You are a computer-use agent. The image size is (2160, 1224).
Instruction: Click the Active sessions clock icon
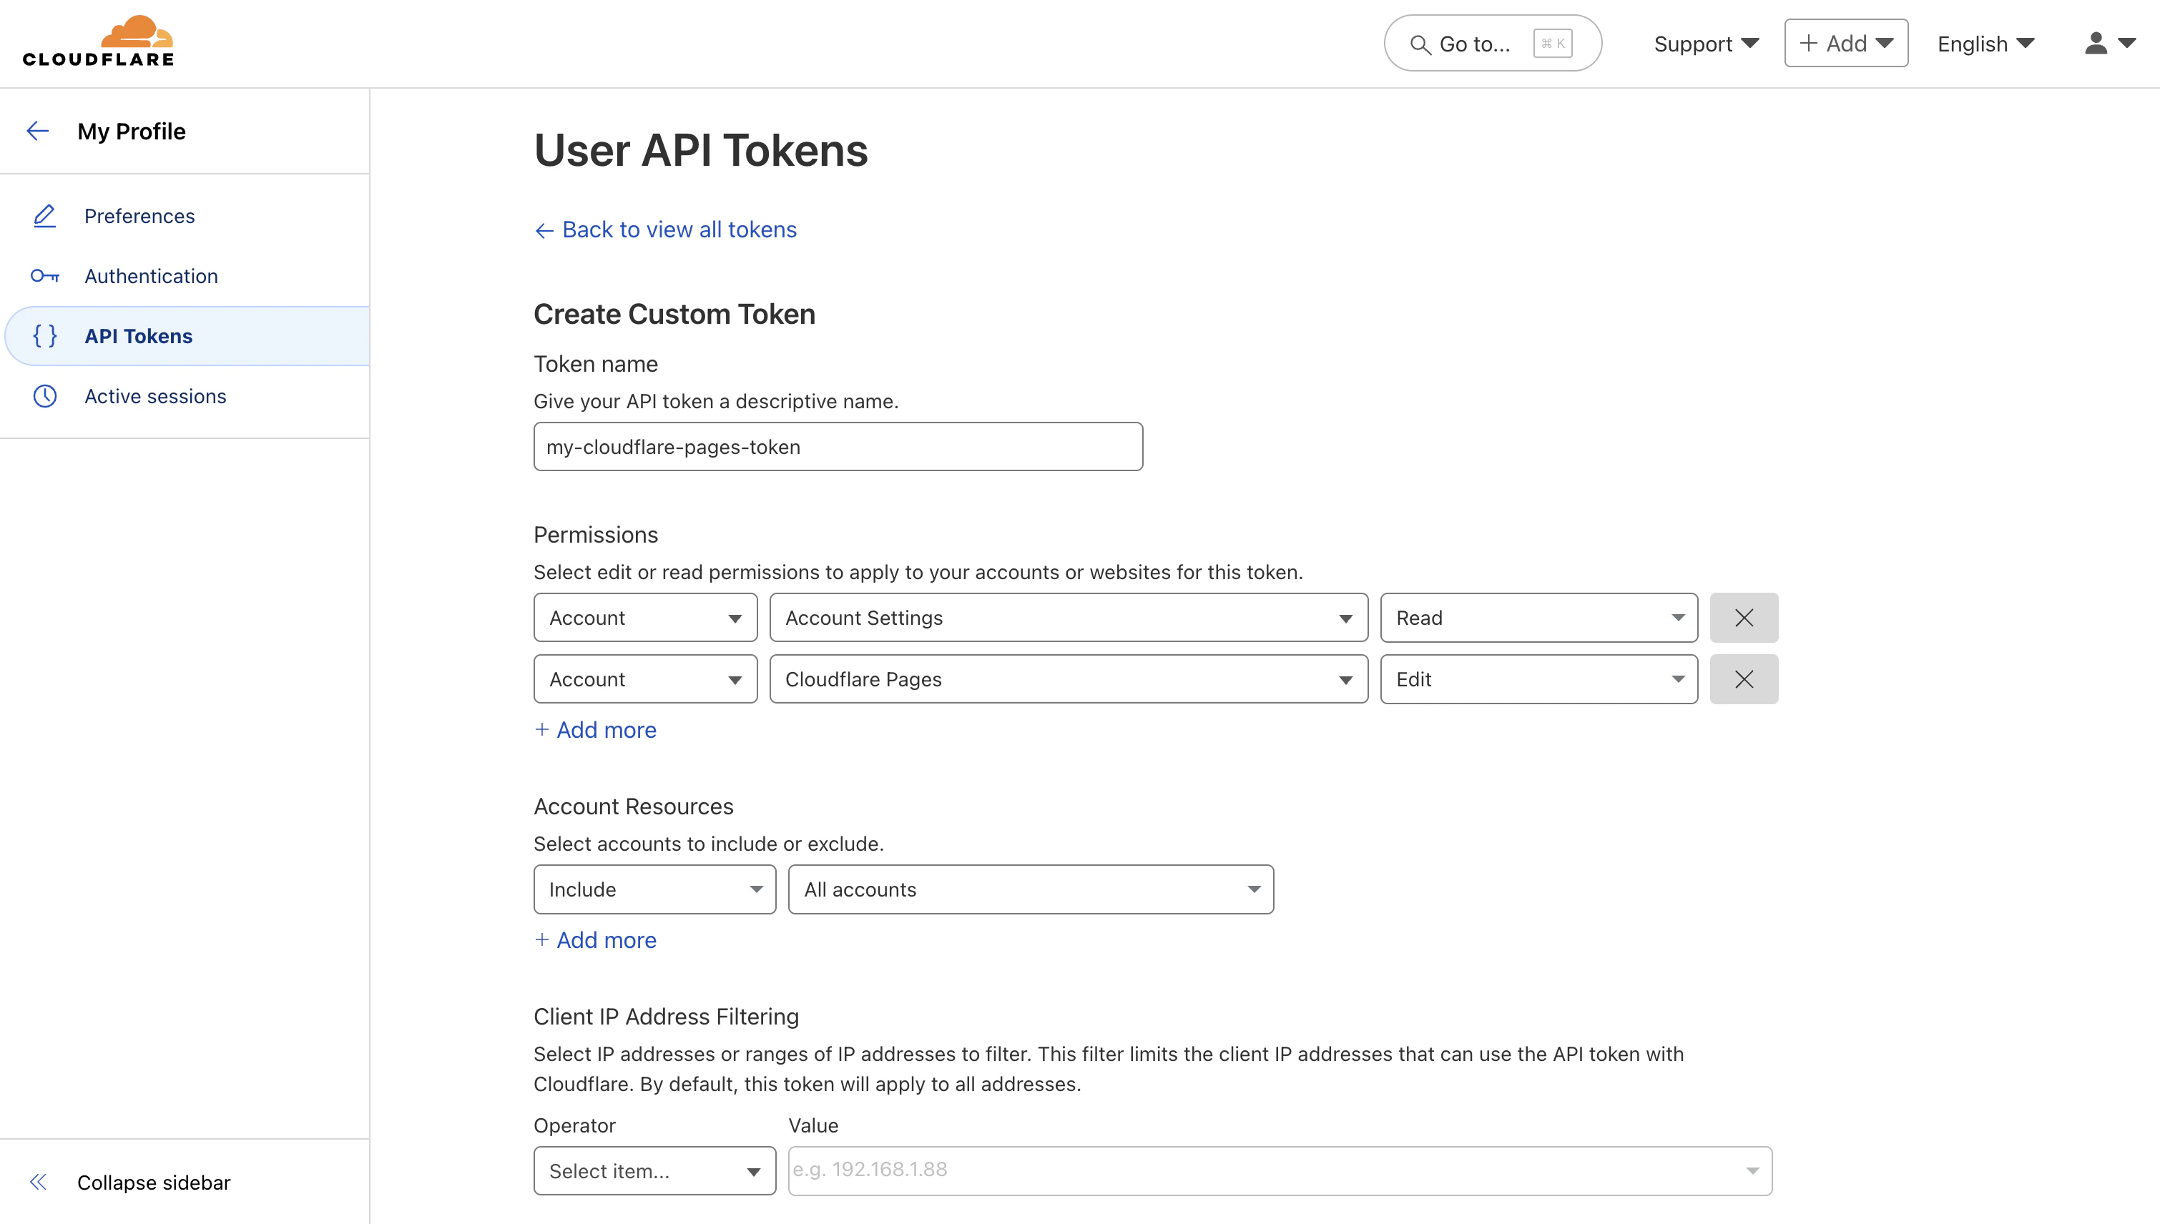point(44,396)
